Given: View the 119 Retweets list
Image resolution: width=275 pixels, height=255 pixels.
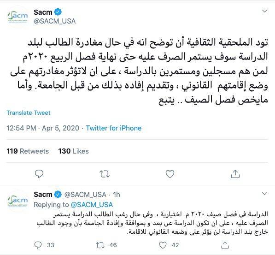Looking at the screenshot, I should (28, 151).
